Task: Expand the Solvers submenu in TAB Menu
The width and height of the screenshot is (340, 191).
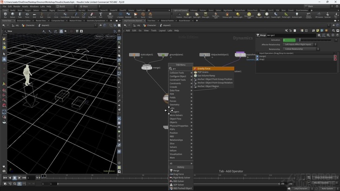Action: [181, 147]
